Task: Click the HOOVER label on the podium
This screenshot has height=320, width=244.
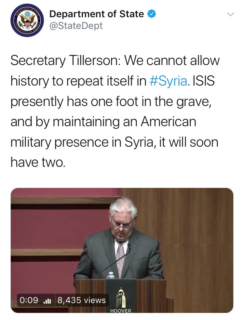Action: (121, 311)
